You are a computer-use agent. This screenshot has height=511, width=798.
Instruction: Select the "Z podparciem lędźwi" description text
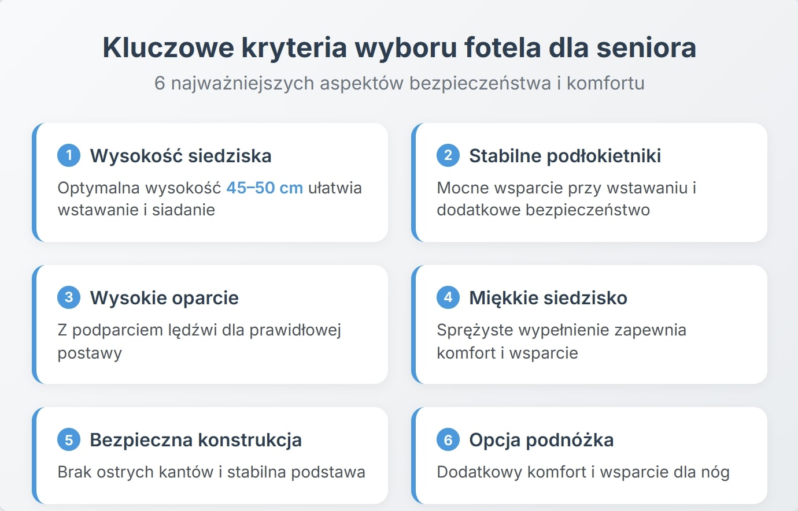click(199, 341)
